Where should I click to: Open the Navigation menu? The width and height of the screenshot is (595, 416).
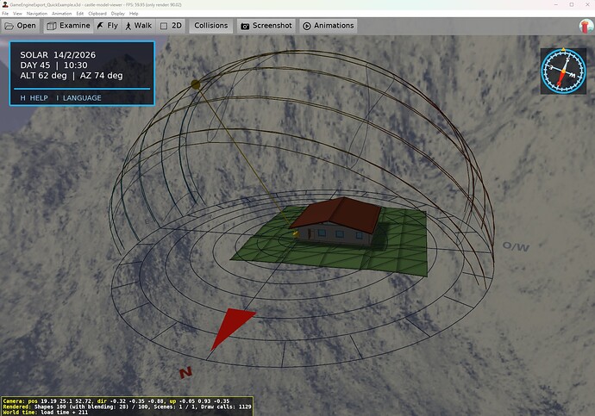(37, 13)
